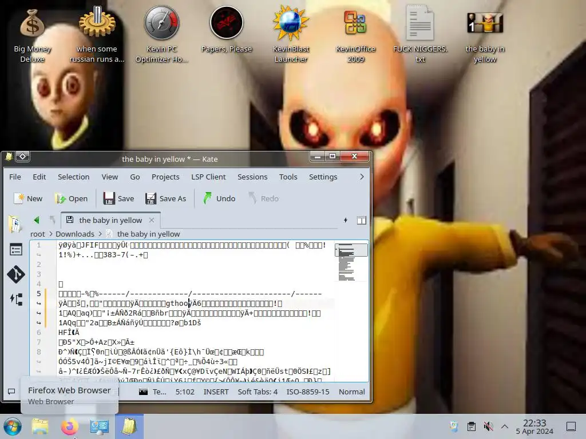This screenshot has width=586, height=439.
Task: Click the Kate notepad taskbar icon
Action: click(x=129, y=426)
